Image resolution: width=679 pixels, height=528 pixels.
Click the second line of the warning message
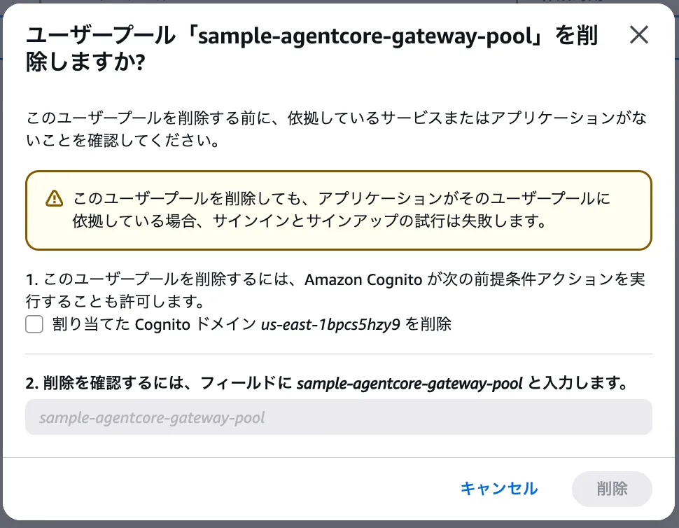coord(308,222)
